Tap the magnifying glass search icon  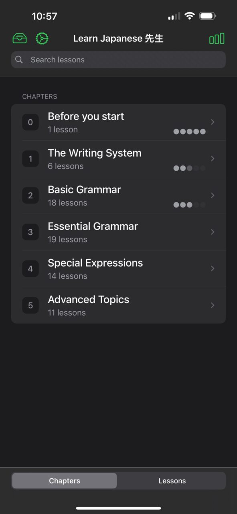(x=19, y=60)
